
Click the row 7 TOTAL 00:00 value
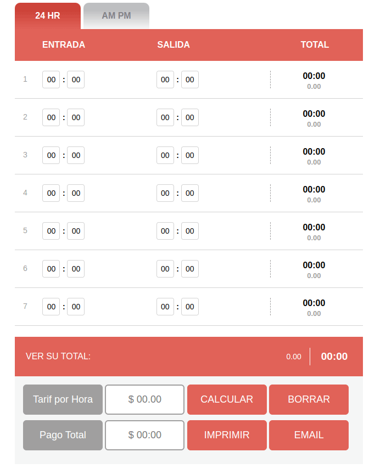click(x=315, y=303)
